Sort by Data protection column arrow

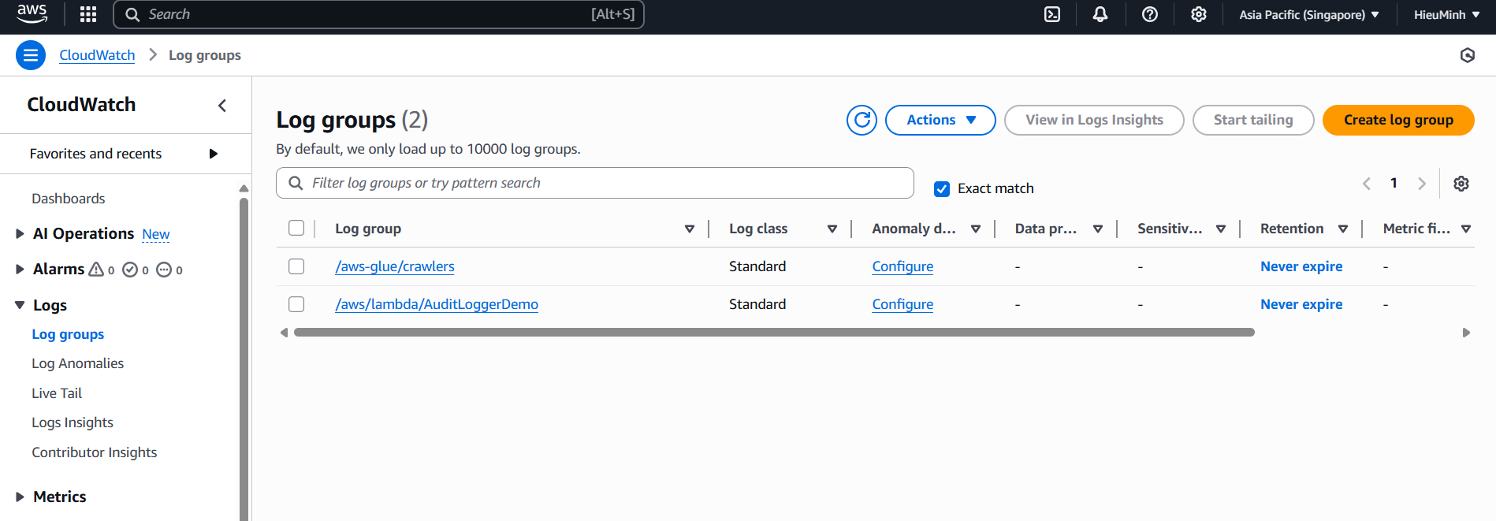[1098, 229]
